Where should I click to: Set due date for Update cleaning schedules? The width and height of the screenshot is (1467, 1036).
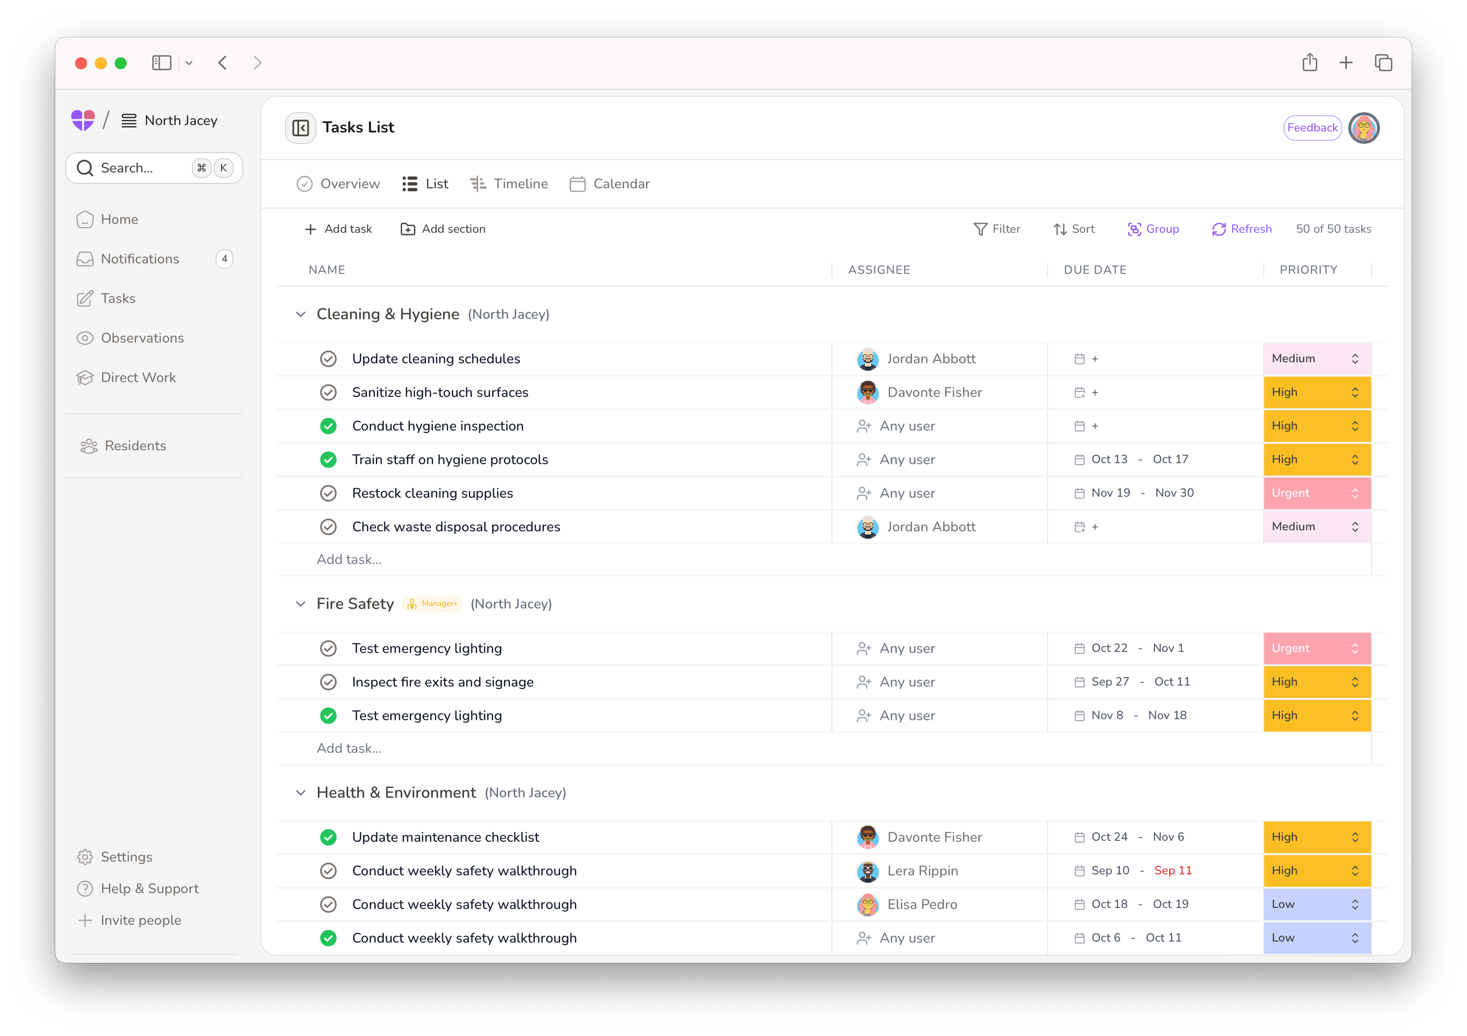click(1086, 359)
